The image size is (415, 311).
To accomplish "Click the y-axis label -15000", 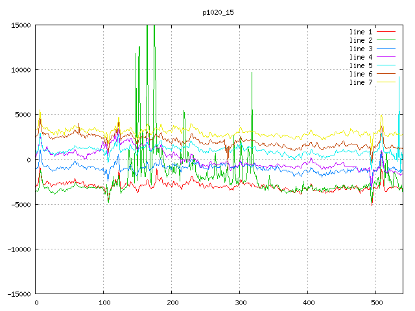I will (x=19, y=294).
